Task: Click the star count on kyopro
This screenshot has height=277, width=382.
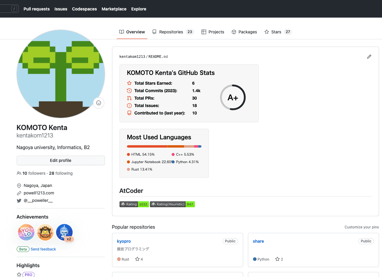Action: 139,259
